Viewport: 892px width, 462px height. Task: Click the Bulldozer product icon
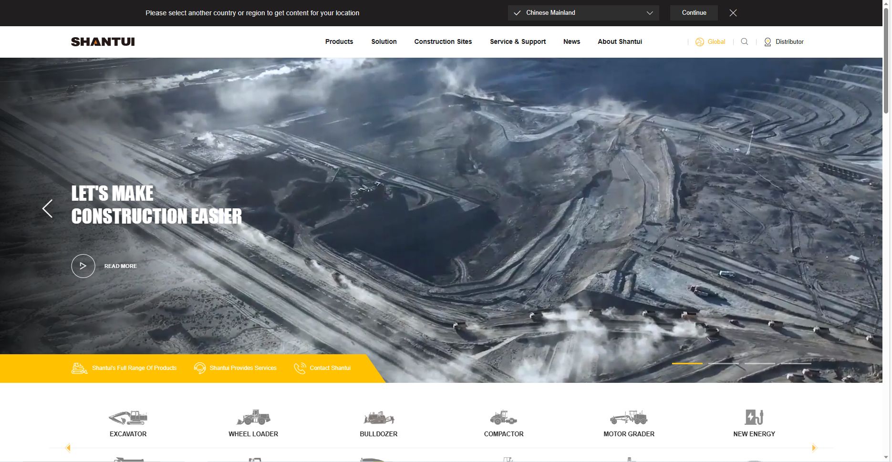(379, 418)
